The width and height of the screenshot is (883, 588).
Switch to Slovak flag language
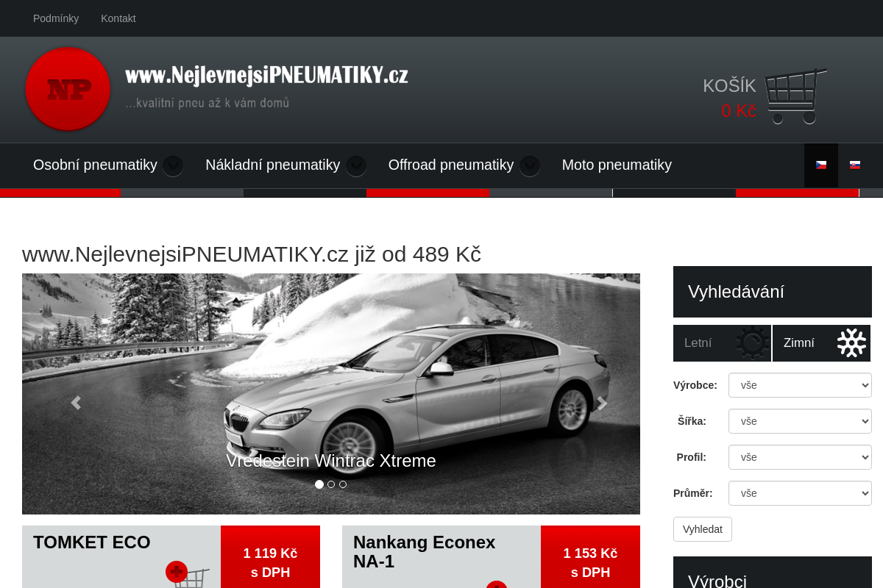(x=855, y=165)
